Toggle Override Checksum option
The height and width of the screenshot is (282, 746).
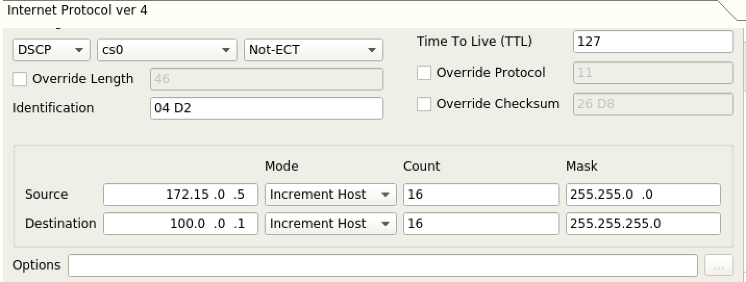[424, 104]
